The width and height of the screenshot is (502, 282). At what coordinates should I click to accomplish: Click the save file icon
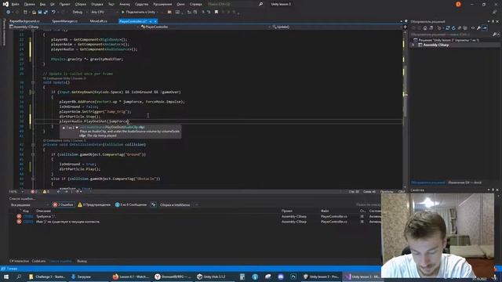point(40,13)
